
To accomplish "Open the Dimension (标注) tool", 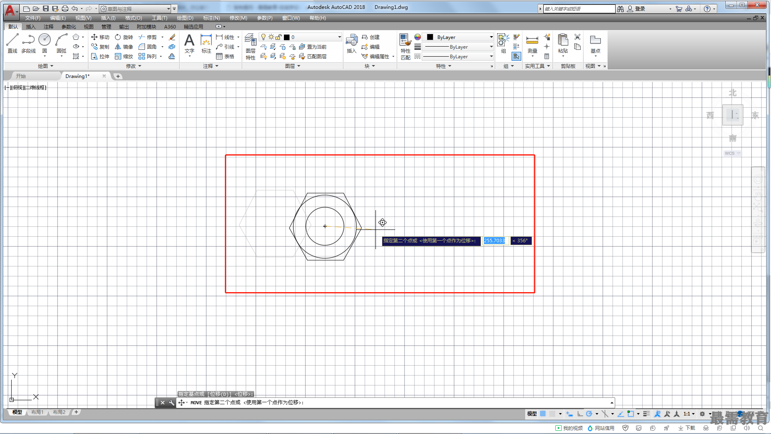I will [206, 44].
